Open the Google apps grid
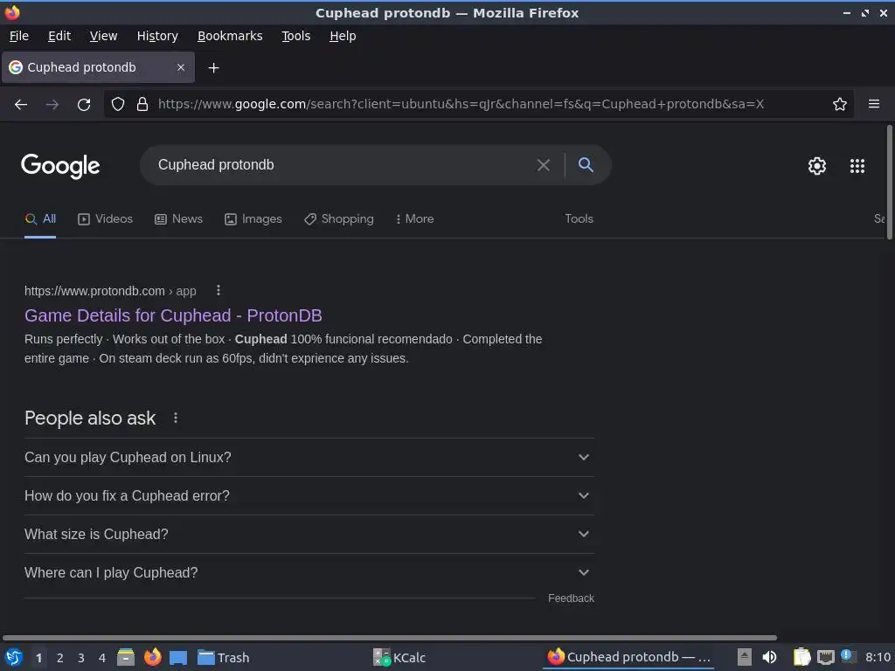895x671 pixels. click(857, 166)
